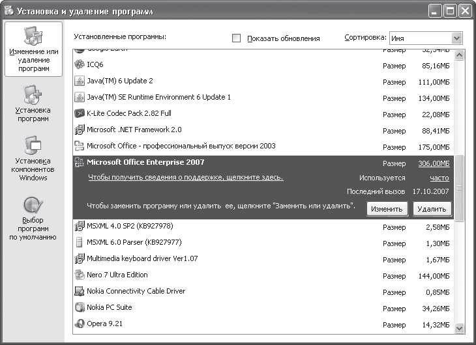The width and height of the screenshot is (476, 345).
Task: Click the scrollbar up arrow
Action: [x=459, y=56]
